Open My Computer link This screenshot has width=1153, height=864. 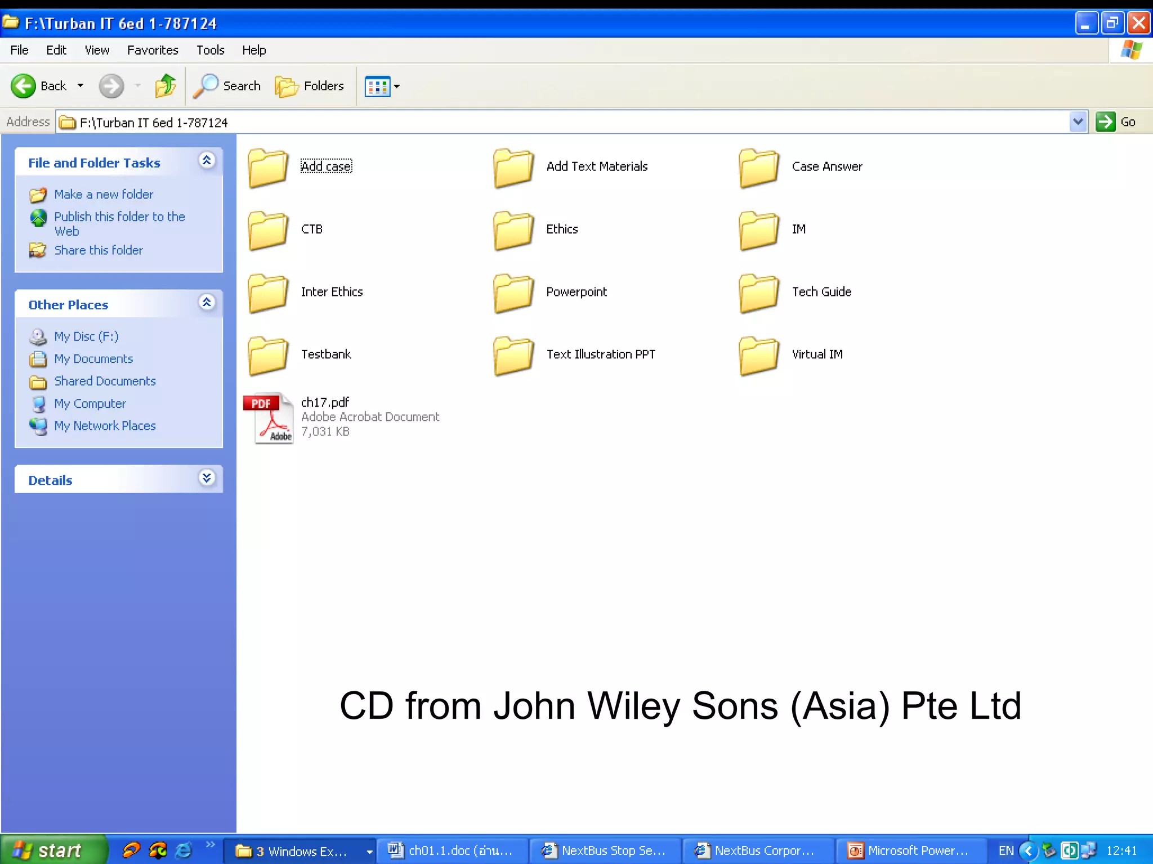click(x=90, y=404)
